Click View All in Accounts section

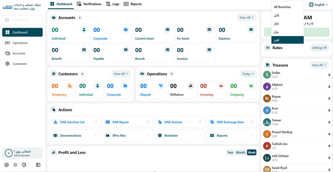click(x=247, y=18)
